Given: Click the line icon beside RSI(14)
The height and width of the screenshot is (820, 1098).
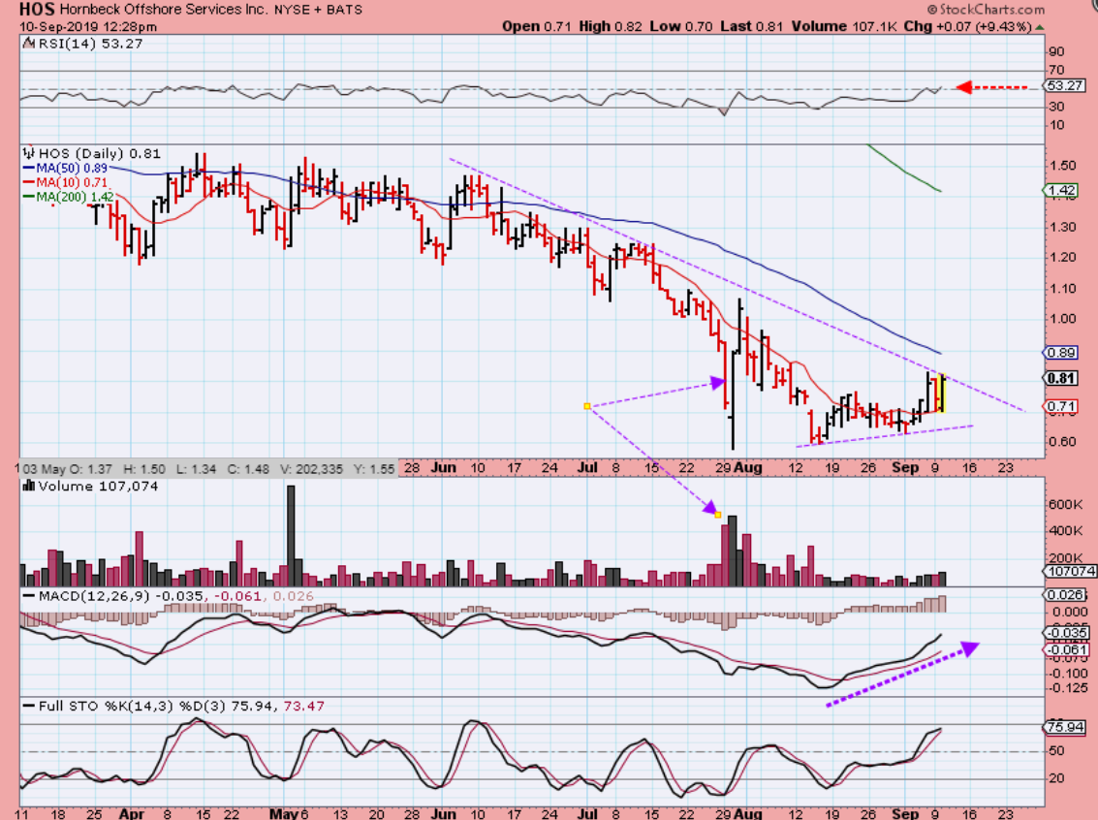Looking at the screenshot, I should pos(28,44).
